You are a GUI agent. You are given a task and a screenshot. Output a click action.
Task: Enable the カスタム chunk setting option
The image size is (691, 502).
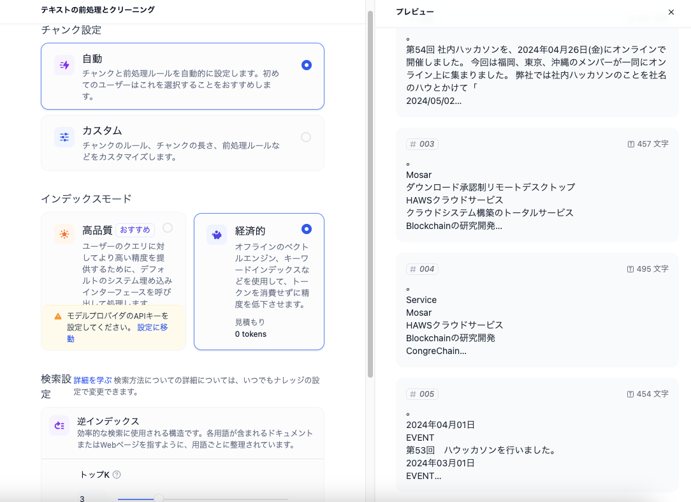tap(306, 137)
